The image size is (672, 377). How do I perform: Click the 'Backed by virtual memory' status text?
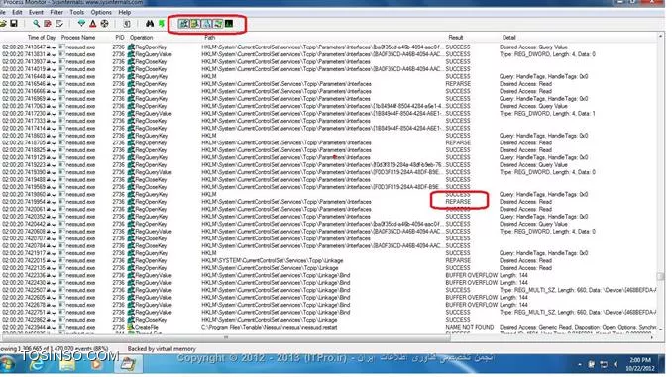tap(162, 349)
